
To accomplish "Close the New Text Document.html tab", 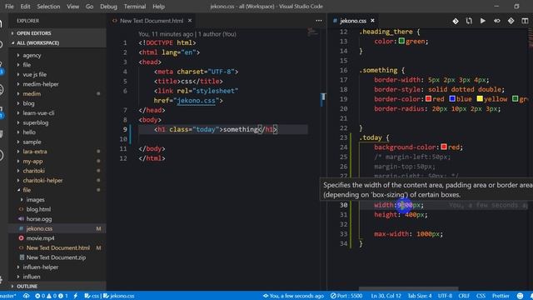I will (190, 21).
